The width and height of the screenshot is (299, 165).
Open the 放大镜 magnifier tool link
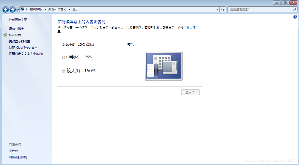(x=191, y=28)
